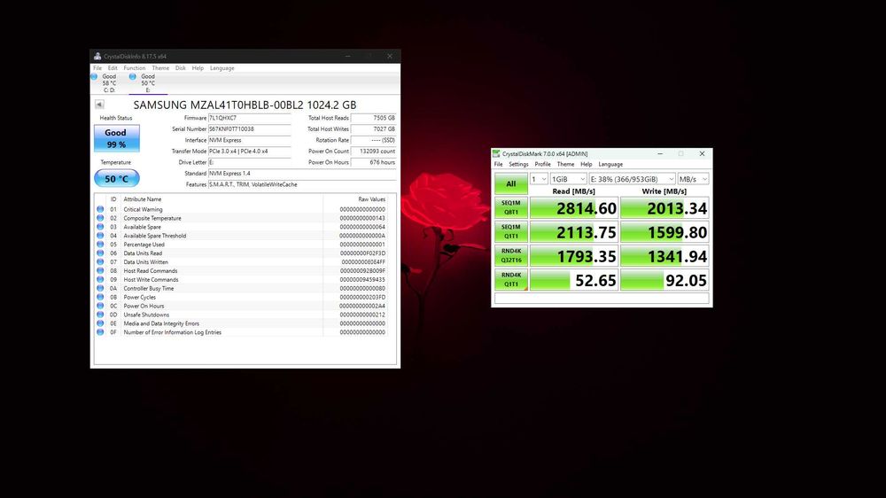Click the status dot for Percentage Used
The width and height of the screenshot is (886, 498).
(x=100, y=245)
